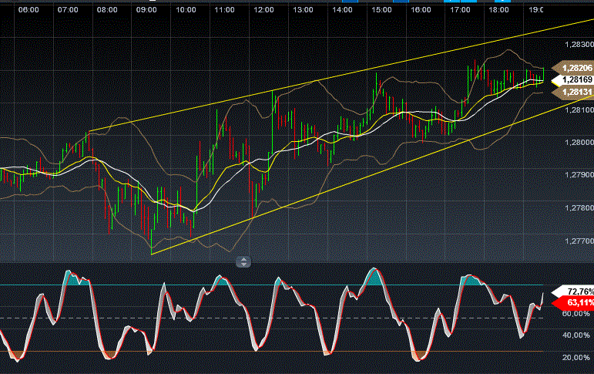Click the 72,76% stochastic value tag

click(x=572, y=291)
